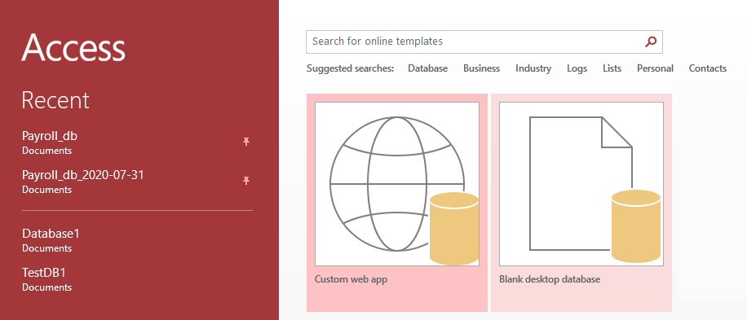747x320 pixels.
Task: Open the Custom web app template
Action: pos(397,203)
